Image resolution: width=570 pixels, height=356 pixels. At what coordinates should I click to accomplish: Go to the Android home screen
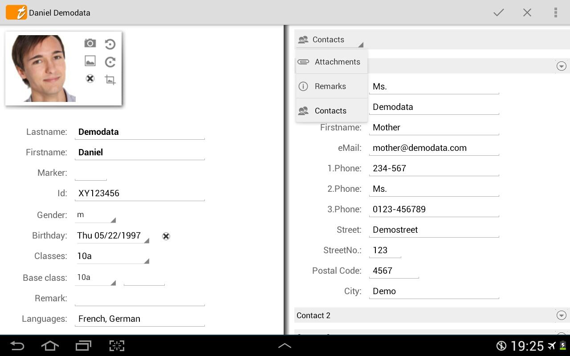click(x=50, y=346)
